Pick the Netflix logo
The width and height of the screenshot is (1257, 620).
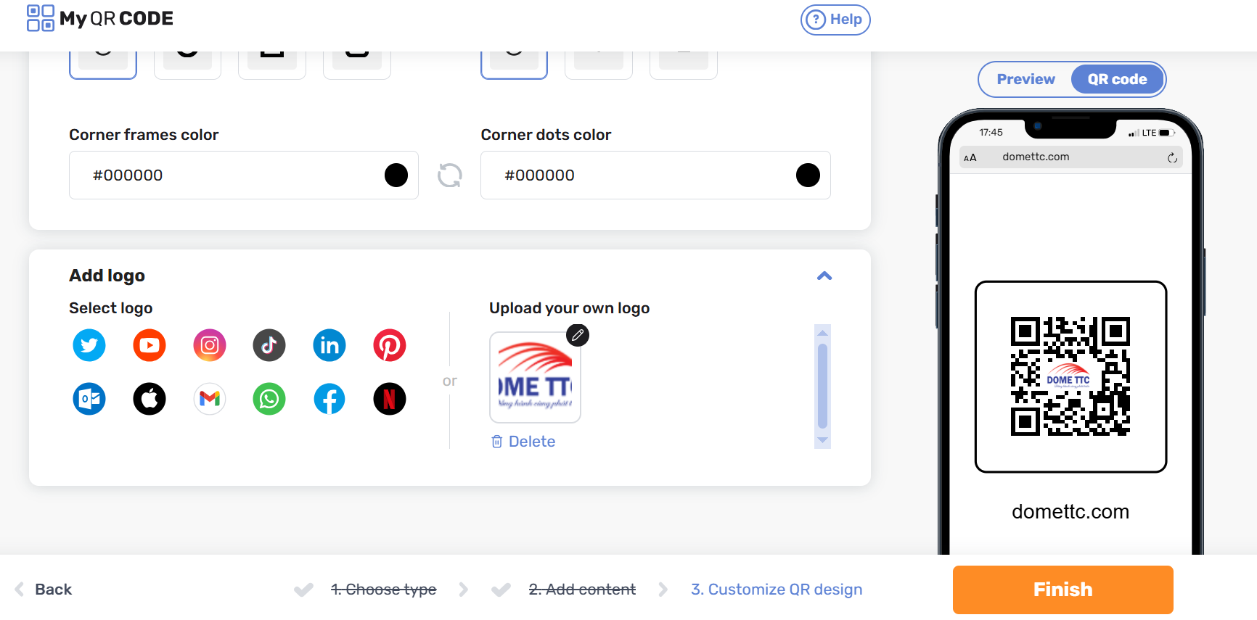pyautogui.click(x=390, y=399)
